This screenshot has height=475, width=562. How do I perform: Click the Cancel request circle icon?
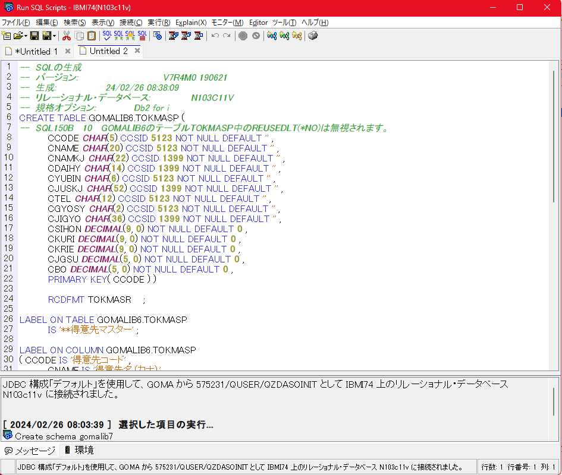click(256, 36)
